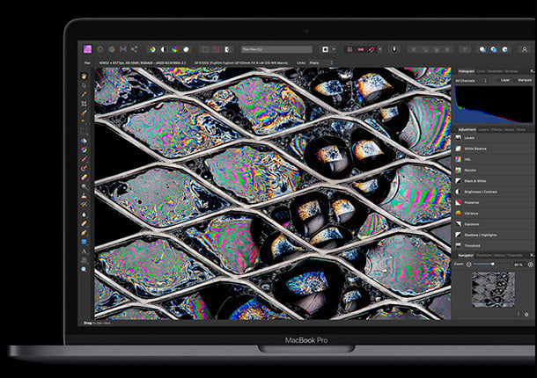Switch to the Brushes tab
This screenshot has width=537, height=378.
(x=511, y=71)
